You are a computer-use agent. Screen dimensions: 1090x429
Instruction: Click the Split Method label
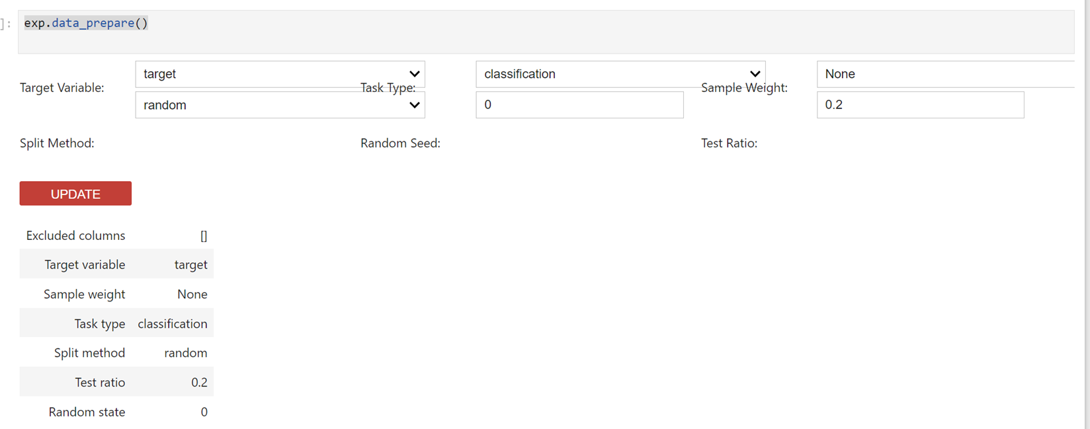pos(57,143)
